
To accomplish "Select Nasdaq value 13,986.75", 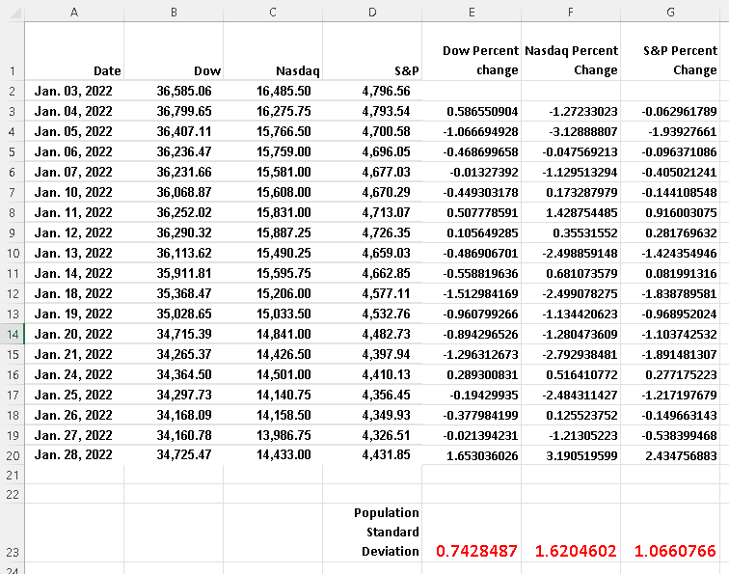I will click(x=273, y=435).
